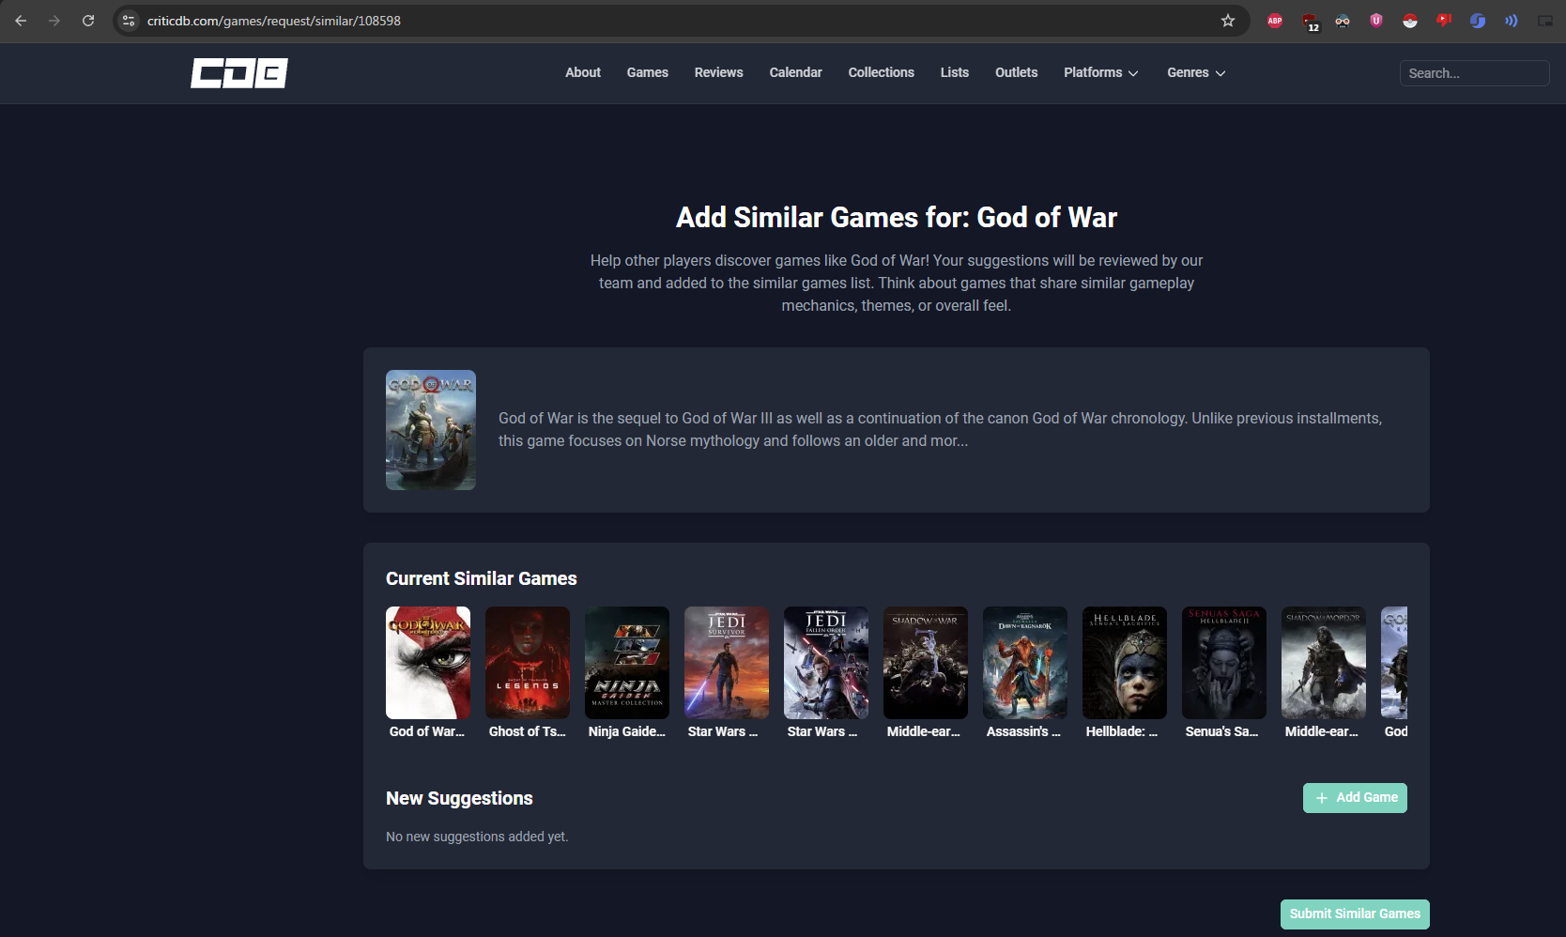The image size is (1566, 937).
Task: Navigate to Collections
Action: click(x=882, y=72)
